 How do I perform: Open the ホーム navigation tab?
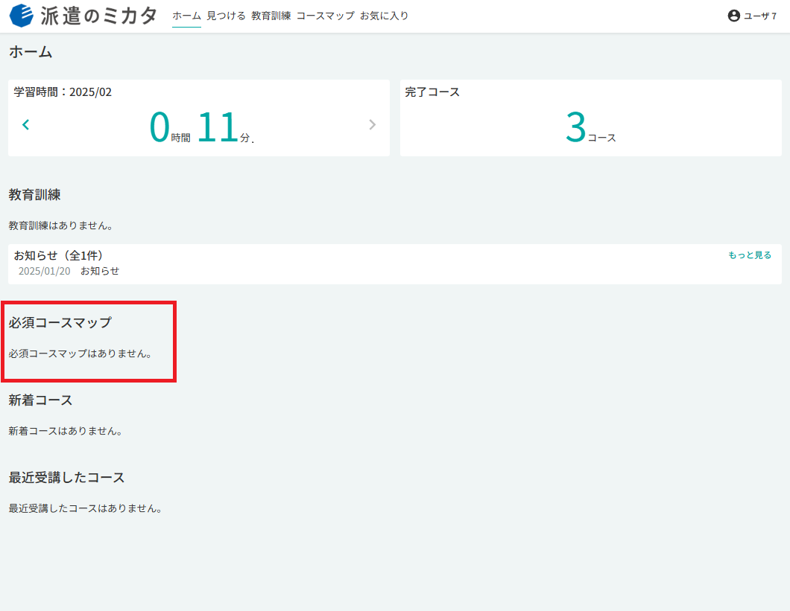point(186,16)
